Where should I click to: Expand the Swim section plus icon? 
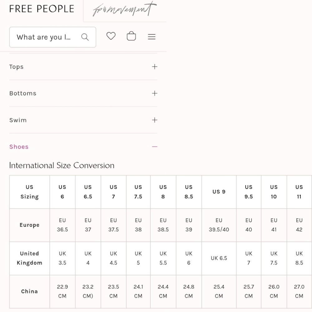(155, 120)
